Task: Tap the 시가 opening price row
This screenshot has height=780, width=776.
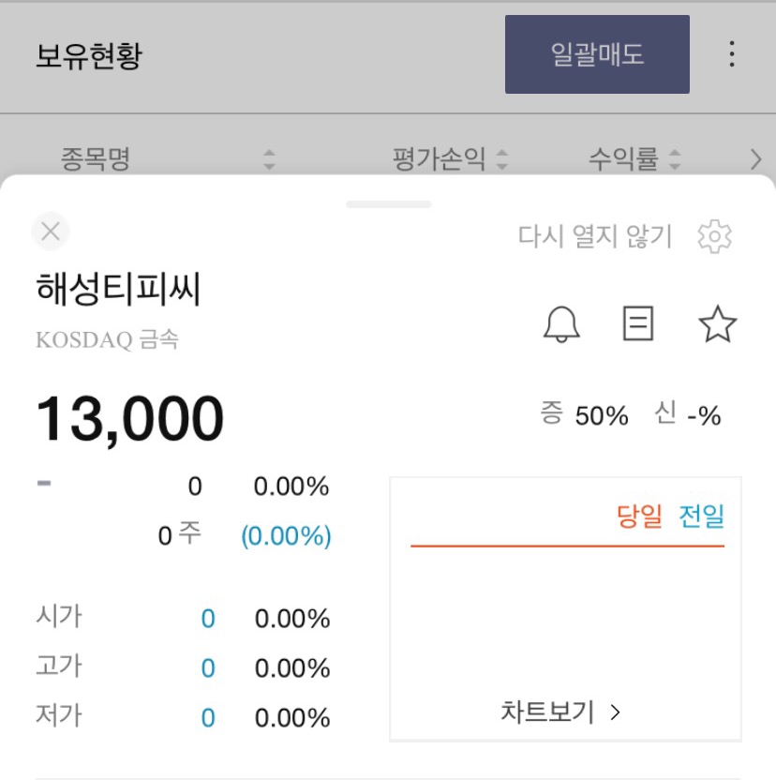Action: (x=183, y=619)
